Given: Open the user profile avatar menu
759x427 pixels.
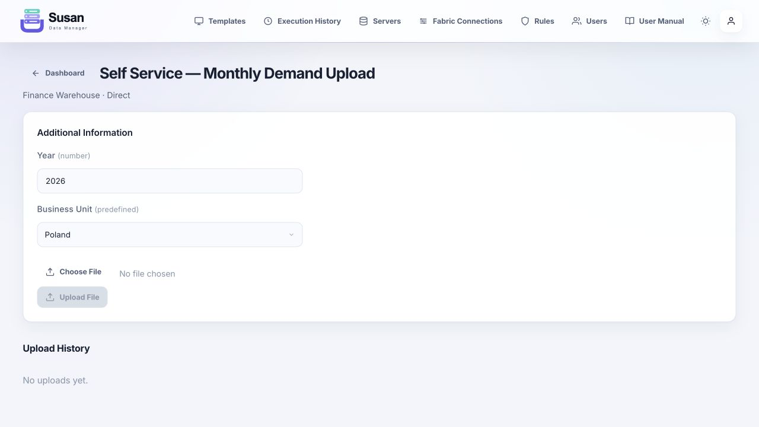Looking at the screenshot, I should pos(731,21).
